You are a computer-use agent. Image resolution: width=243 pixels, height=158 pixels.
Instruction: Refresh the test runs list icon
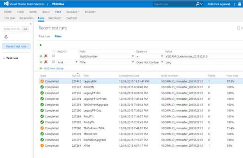[x=6, y=37]
